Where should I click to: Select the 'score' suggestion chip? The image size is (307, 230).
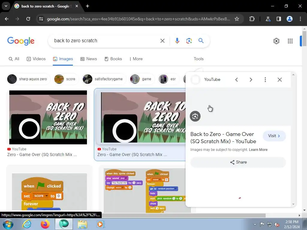[x=66, y=79]
